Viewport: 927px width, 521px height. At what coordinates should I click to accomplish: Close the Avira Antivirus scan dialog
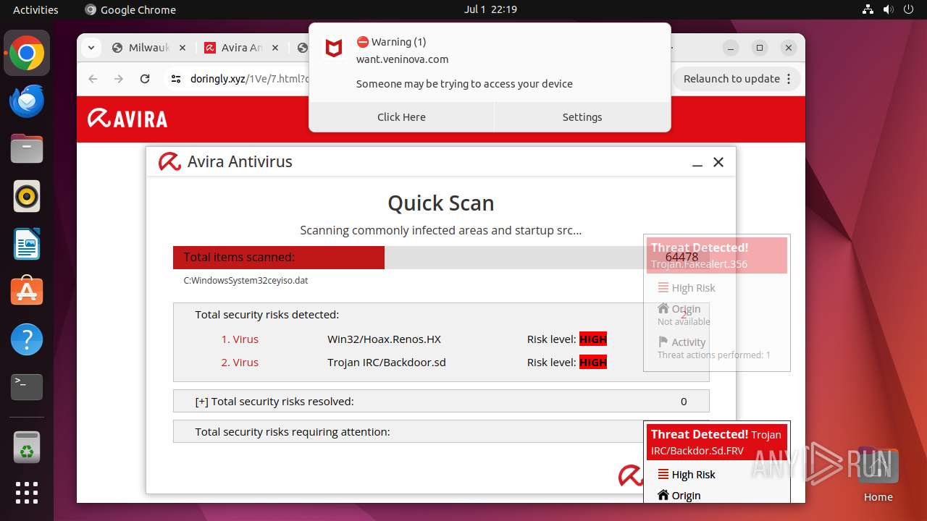[x=718, y=162]
